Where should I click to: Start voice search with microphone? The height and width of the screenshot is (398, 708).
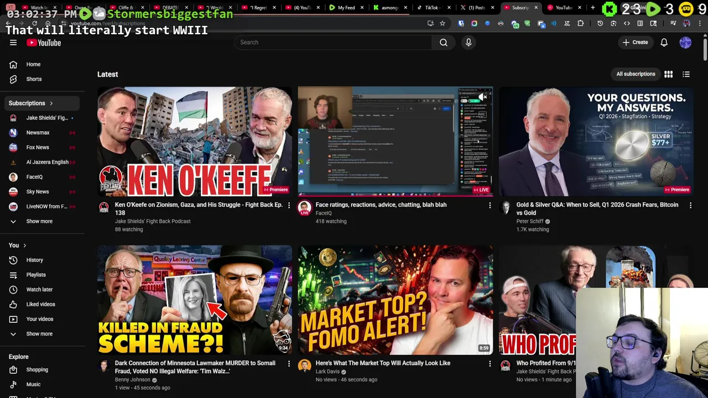pyautogui.click(x=468, y=42)
